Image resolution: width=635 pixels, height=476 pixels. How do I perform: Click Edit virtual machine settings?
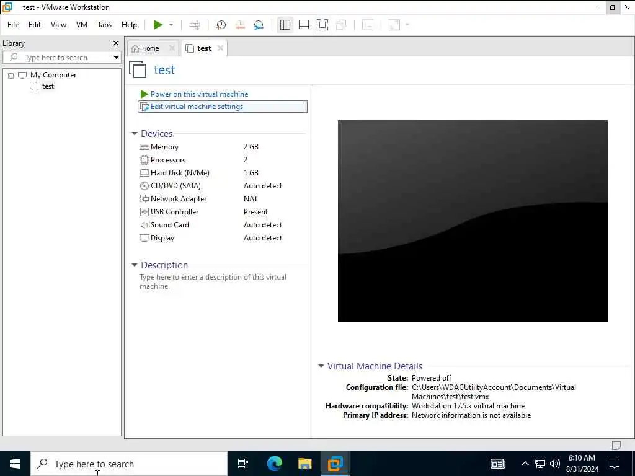tap(223, 107)
